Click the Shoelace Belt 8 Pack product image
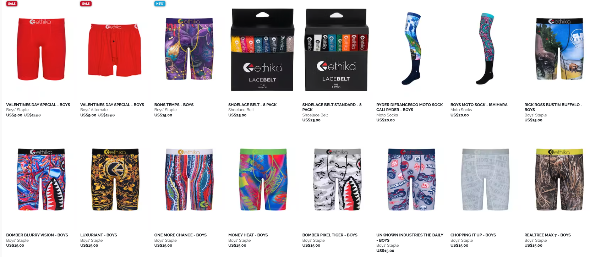The height and width of the screenshot is (257, 590). coord(262,50)
